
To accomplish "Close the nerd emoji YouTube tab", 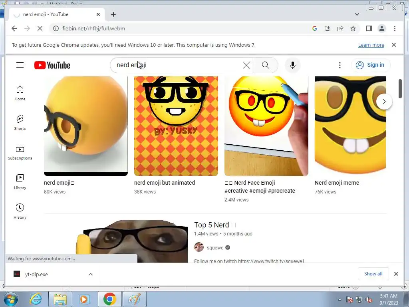I will pyautogui.click(x=98, y=14).
